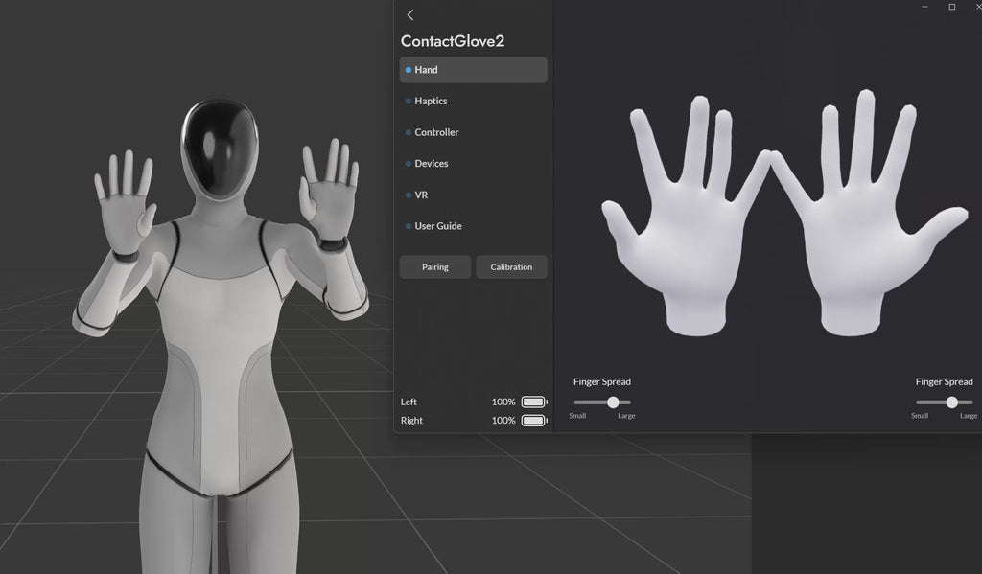Click the bullet dot beside Haptics
Screen dimensions: 982x574
click(409, 101)
